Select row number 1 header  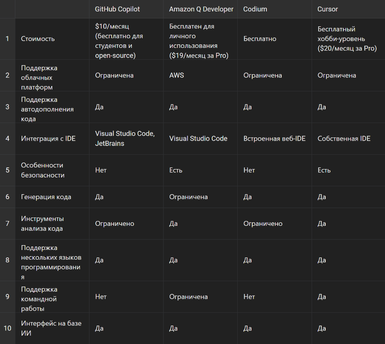coord(7,39)
